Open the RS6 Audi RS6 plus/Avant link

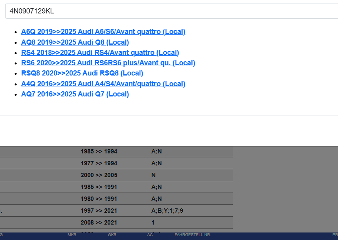(x=108, y=63)
